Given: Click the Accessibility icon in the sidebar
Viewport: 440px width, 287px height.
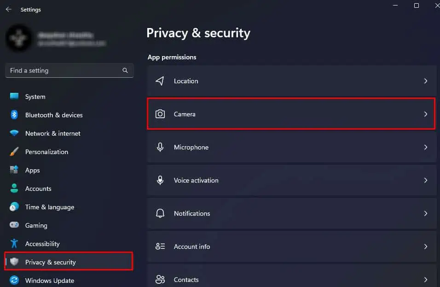Looking at the screenshot, I should click(14, 244).
